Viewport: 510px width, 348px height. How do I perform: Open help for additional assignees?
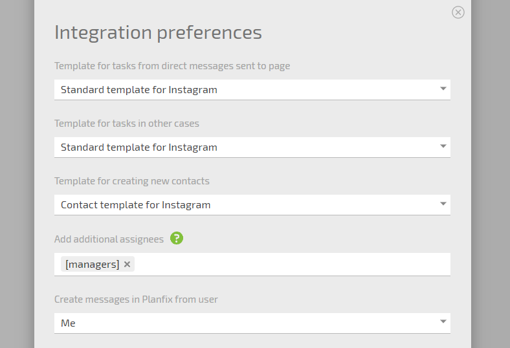[x=177, y=238]
